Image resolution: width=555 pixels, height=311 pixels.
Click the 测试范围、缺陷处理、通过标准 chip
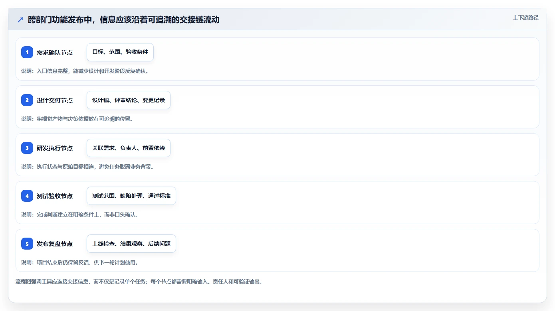coord(131,196)
